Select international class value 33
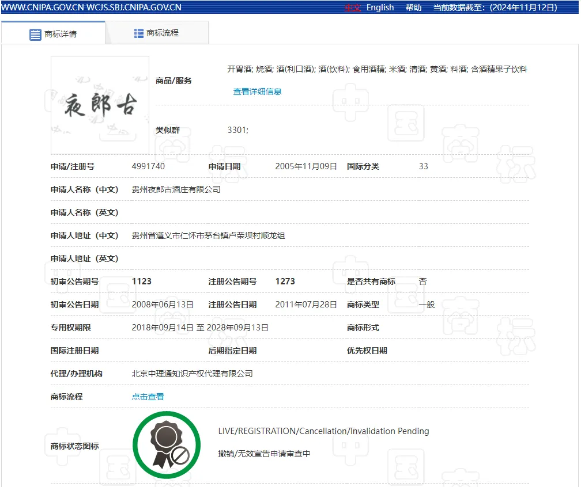The image size is (581, 487). click(x=424, y=166)
